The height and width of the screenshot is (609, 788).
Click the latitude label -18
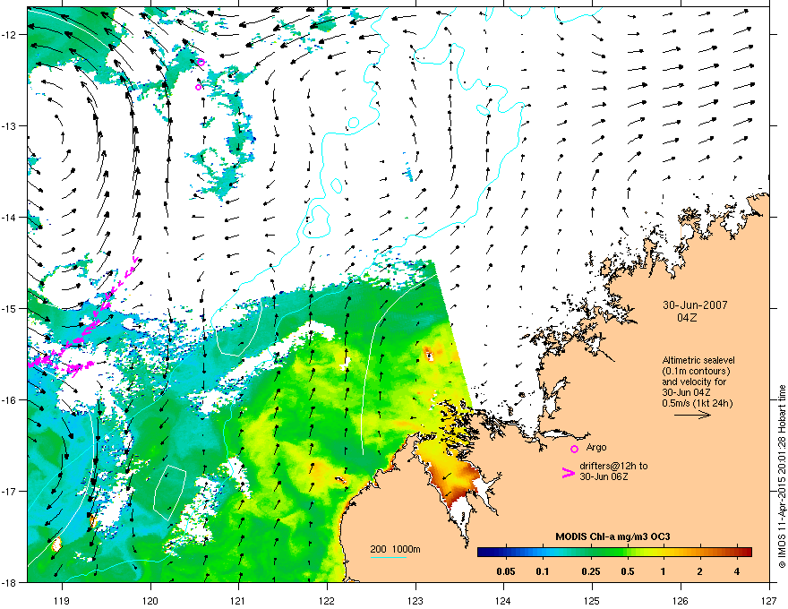coord(10,582)
